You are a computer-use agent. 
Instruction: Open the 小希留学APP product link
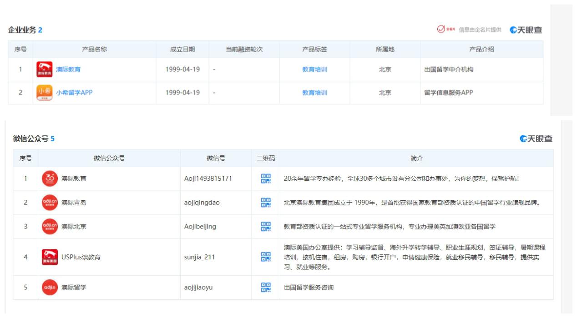coord(74,93)
